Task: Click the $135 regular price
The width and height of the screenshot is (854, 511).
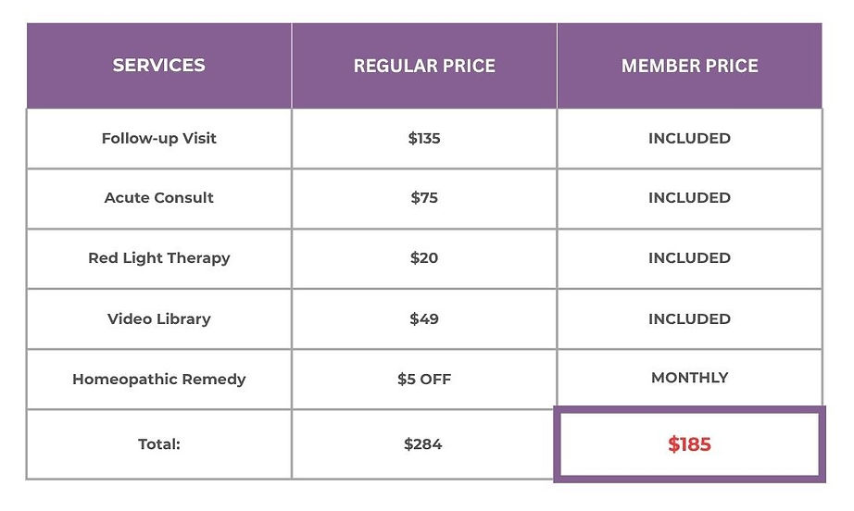Action: tap(424, 139)
